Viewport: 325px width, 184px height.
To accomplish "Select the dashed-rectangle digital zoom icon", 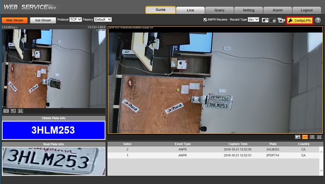I will tap(273, 20).
